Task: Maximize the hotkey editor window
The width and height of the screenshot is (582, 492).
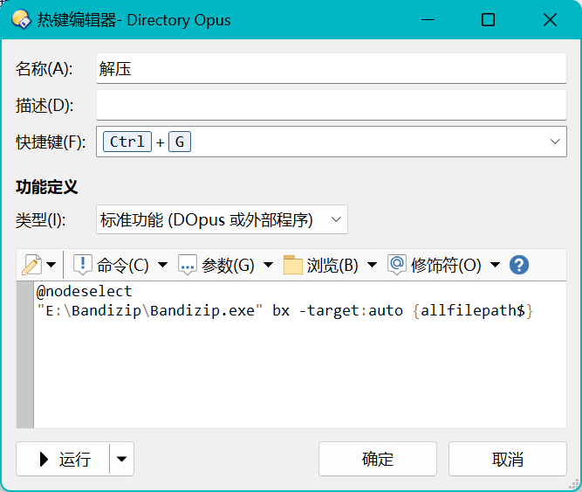Action: 488,20
